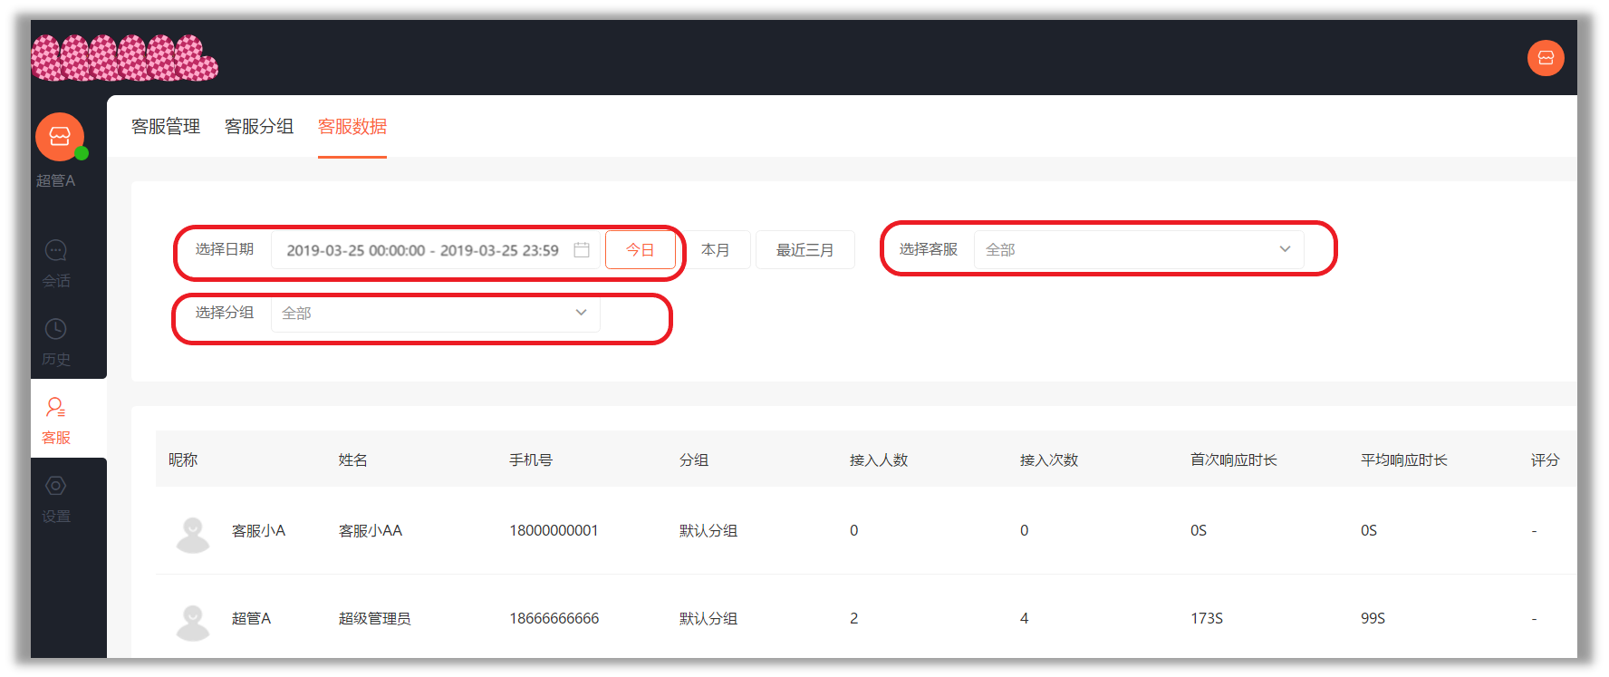This screenshot has height=677, width=1609.
Task: Click the 今日 button
Action: 641,250
